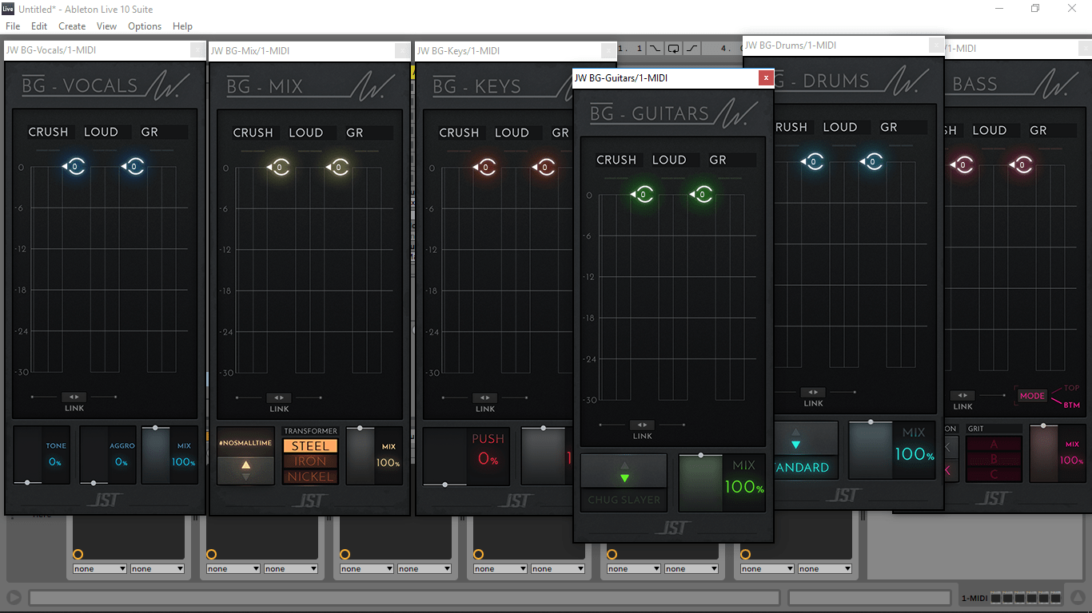Select IRON transformer in BG-Mix
Screen dimensions: 1092x613
point(310,461)
